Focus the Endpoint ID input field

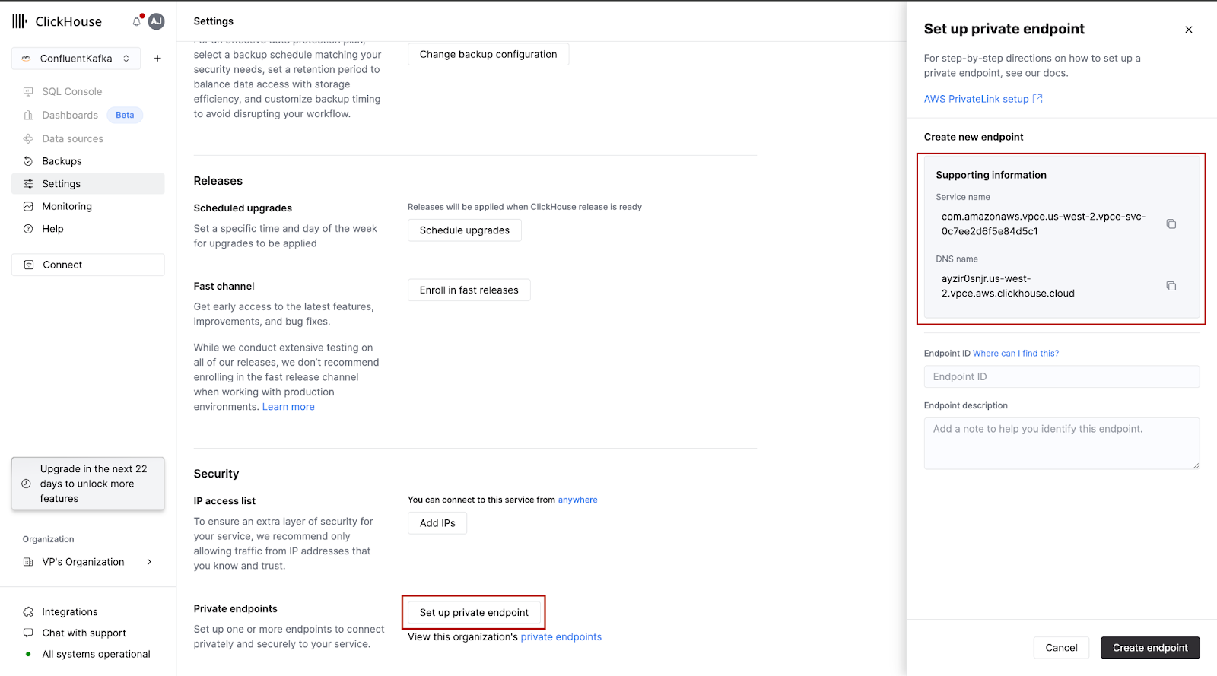pyautogui.click(x=1061, y=377)
